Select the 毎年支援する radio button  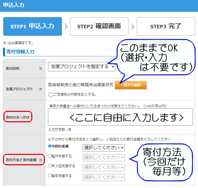(50, 176)
